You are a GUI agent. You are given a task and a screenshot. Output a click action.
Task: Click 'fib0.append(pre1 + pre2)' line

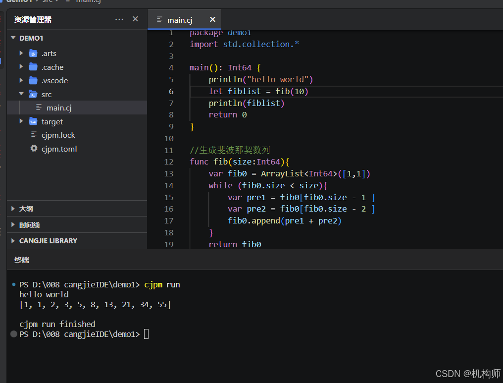[284, 221]
